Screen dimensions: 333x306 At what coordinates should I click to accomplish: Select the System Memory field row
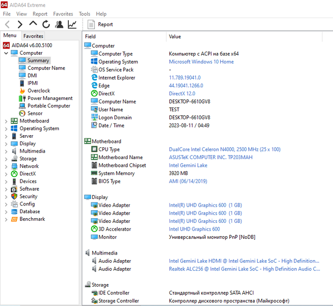coord(140,173)
